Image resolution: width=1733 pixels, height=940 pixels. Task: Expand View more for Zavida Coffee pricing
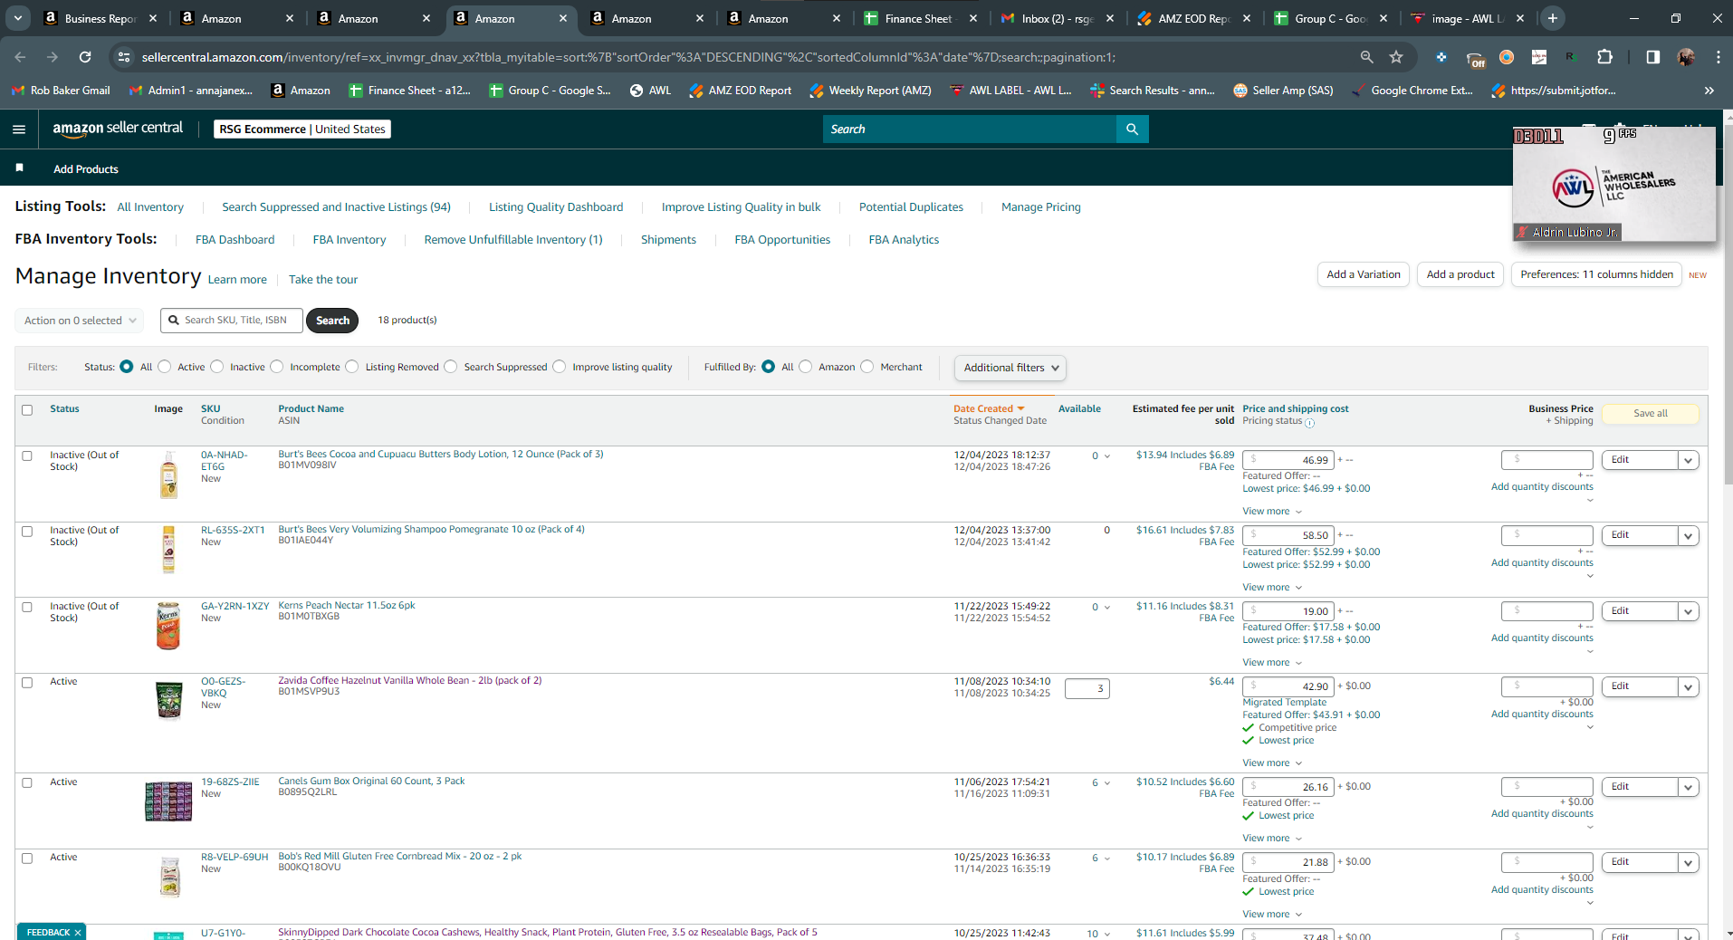tap(1272, 763)
